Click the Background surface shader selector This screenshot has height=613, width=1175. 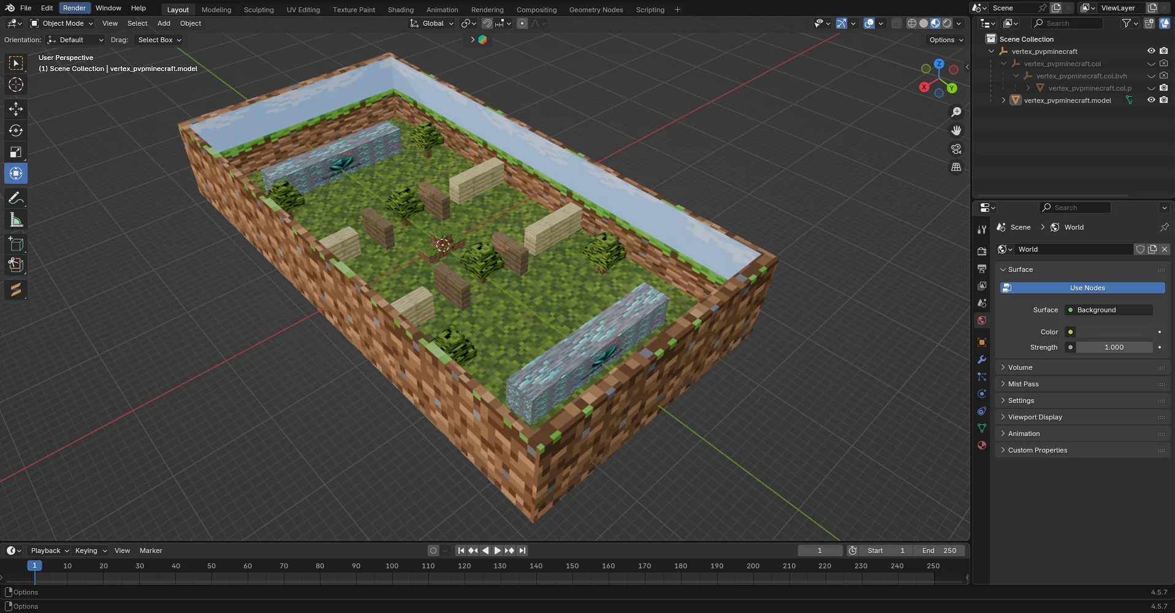[x=1109, y=310]
